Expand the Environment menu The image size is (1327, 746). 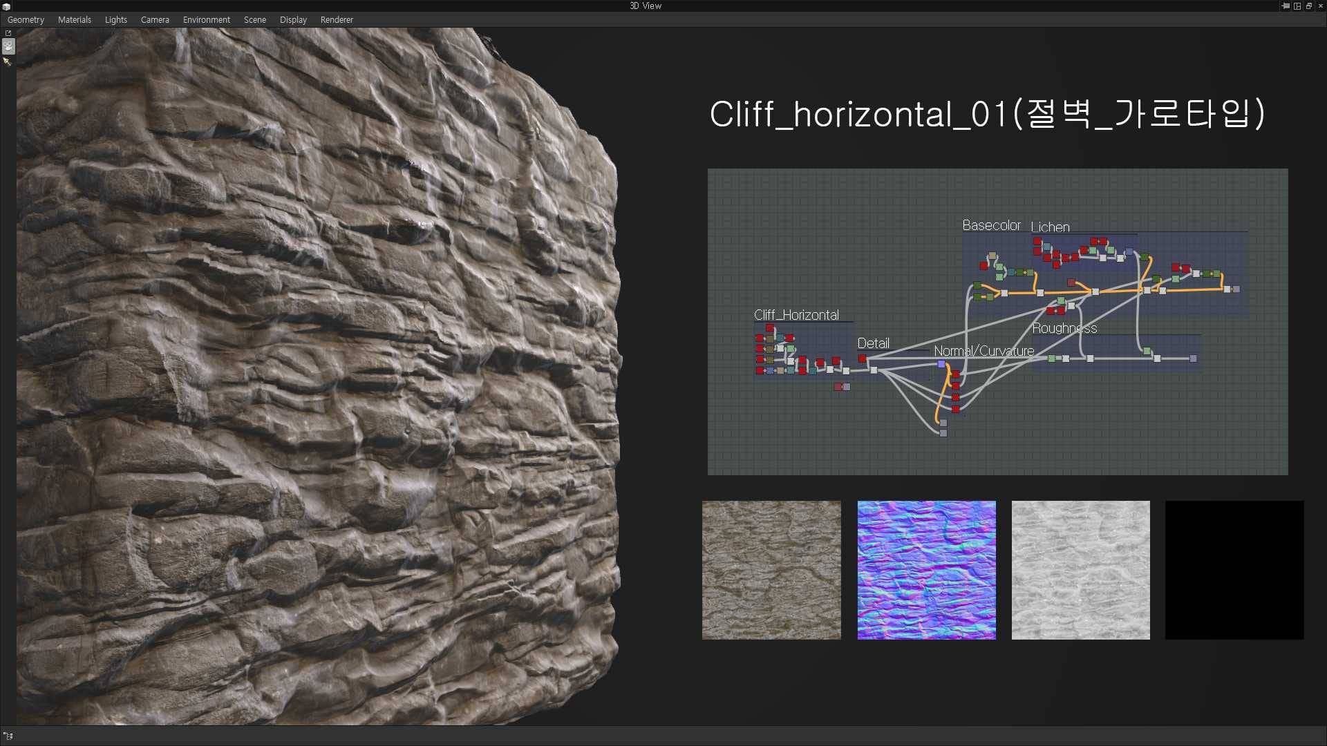click(x=206, y=20)
